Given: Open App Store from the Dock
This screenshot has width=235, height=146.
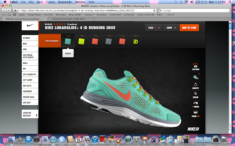Looking at the screenshot, I should [x=28, y=139].
